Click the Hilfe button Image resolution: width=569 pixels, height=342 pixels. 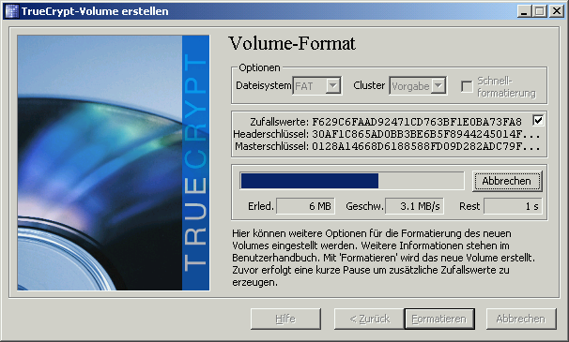pos(285,319)
